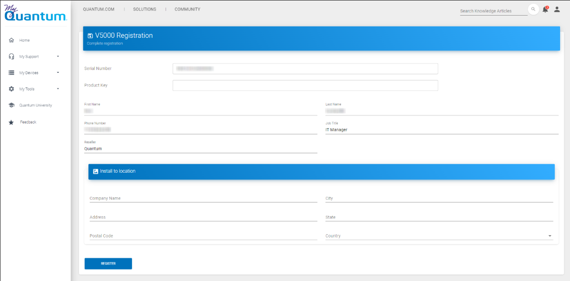The width and height of the screenshot is (570, 281).
Task: Open Quantum University graduation cap icon
Action: [x=11, y=105]
